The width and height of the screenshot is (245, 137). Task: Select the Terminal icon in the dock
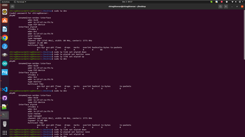[5, 115]
